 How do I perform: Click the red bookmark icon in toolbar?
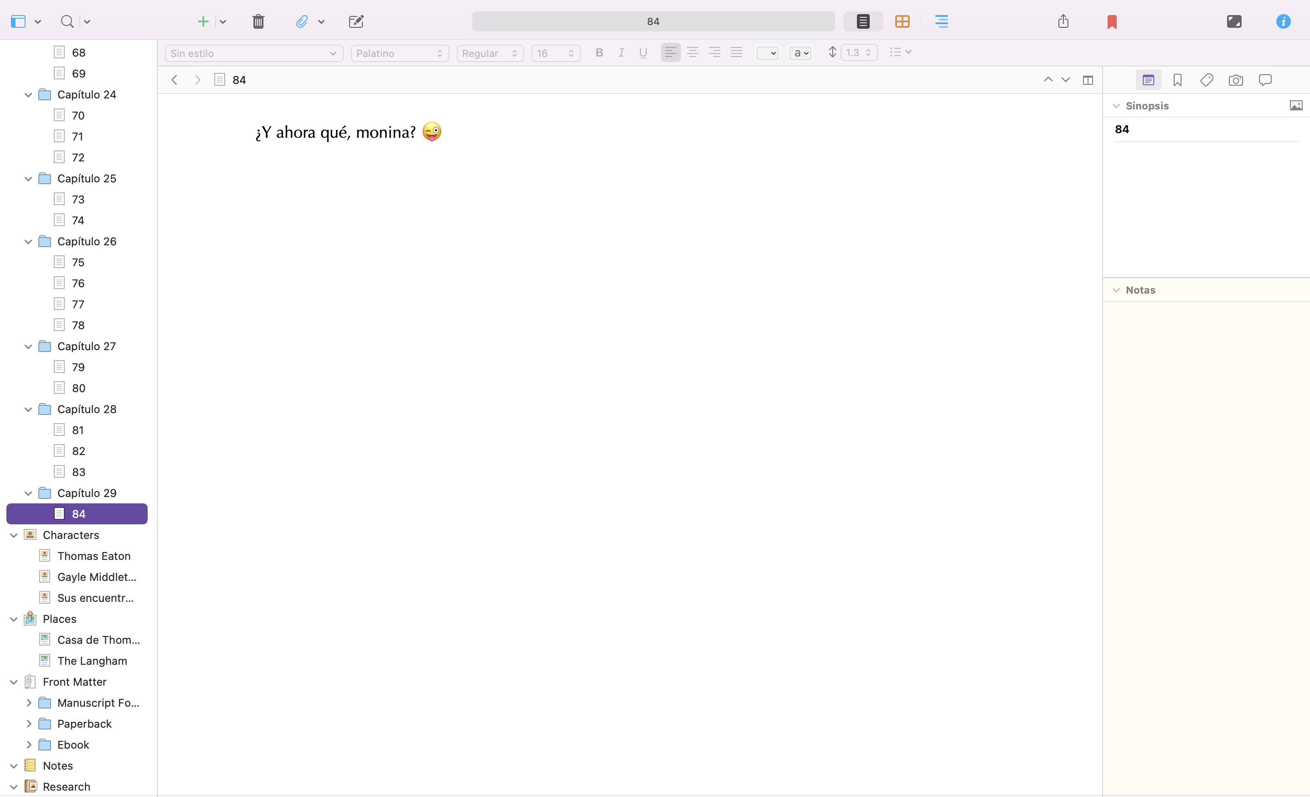point(1112,22)
